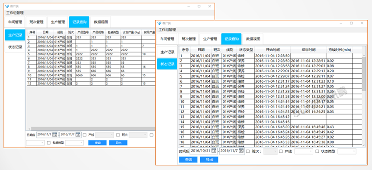Screen dimensions: 372x170
Task: Select 记录查询 tab in front window
Action: [231, 39]
